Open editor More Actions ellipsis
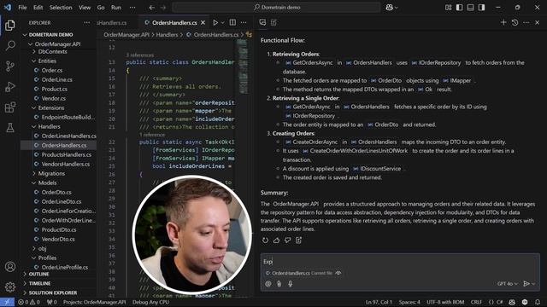 (244, 23)
